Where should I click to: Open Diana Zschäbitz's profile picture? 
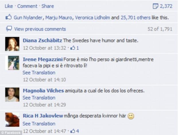pos(12,44)
